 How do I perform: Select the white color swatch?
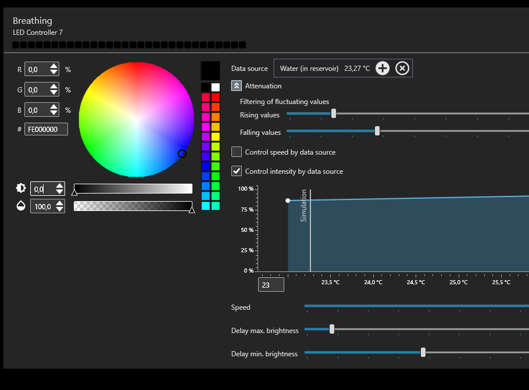(216, 87)
